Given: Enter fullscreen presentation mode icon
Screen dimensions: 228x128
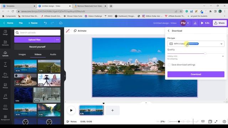Looking at the screenshot, I should click(x=216, y=122).
